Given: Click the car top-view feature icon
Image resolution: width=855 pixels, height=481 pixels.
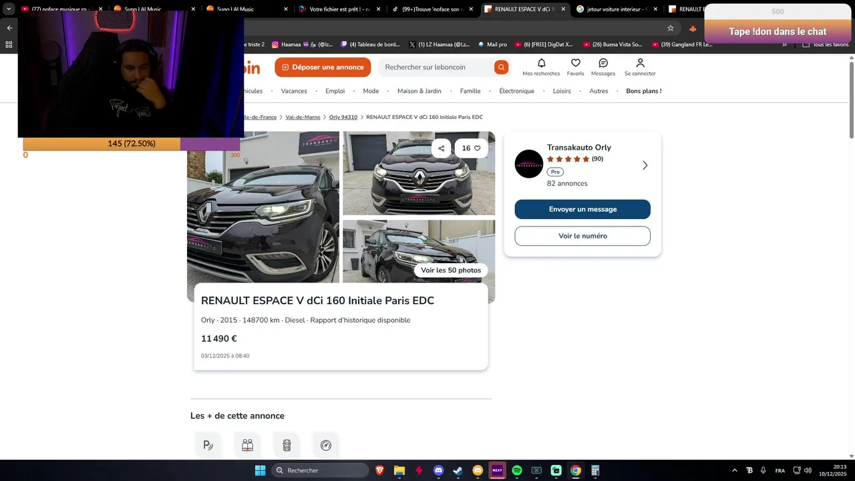Looking at the screenshot, I should pos(287,446).
